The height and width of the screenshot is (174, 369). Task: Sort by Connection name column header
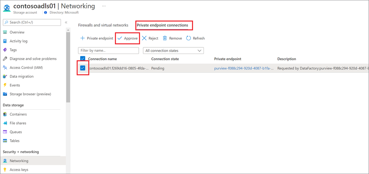102,59
